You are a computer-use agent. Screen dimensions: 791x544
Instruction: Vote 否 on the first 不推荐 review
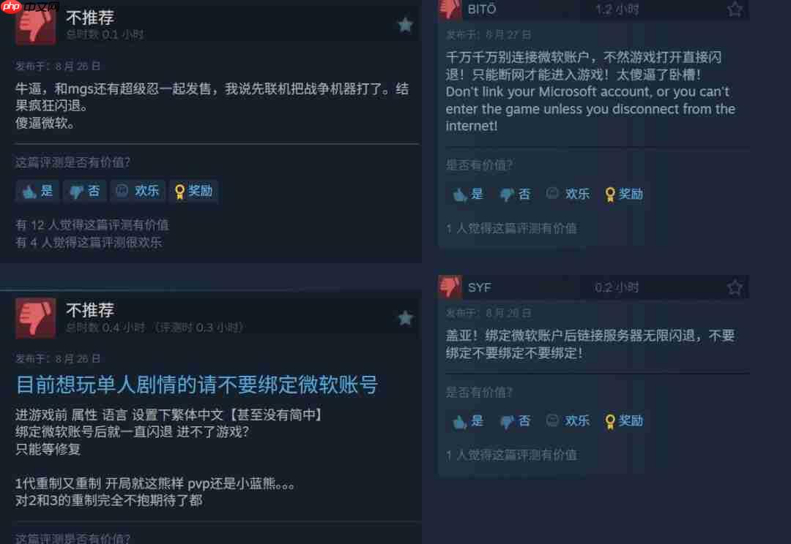coord(85,191)
